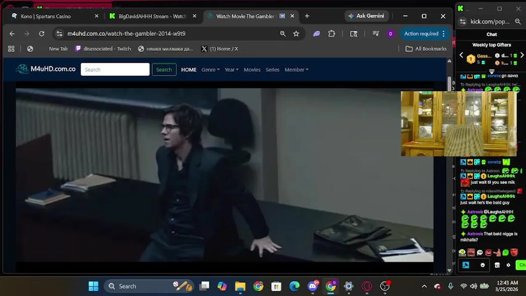Open Kick chat settings gear icon
The image size is (526, 296).
[x=508, y=265]
